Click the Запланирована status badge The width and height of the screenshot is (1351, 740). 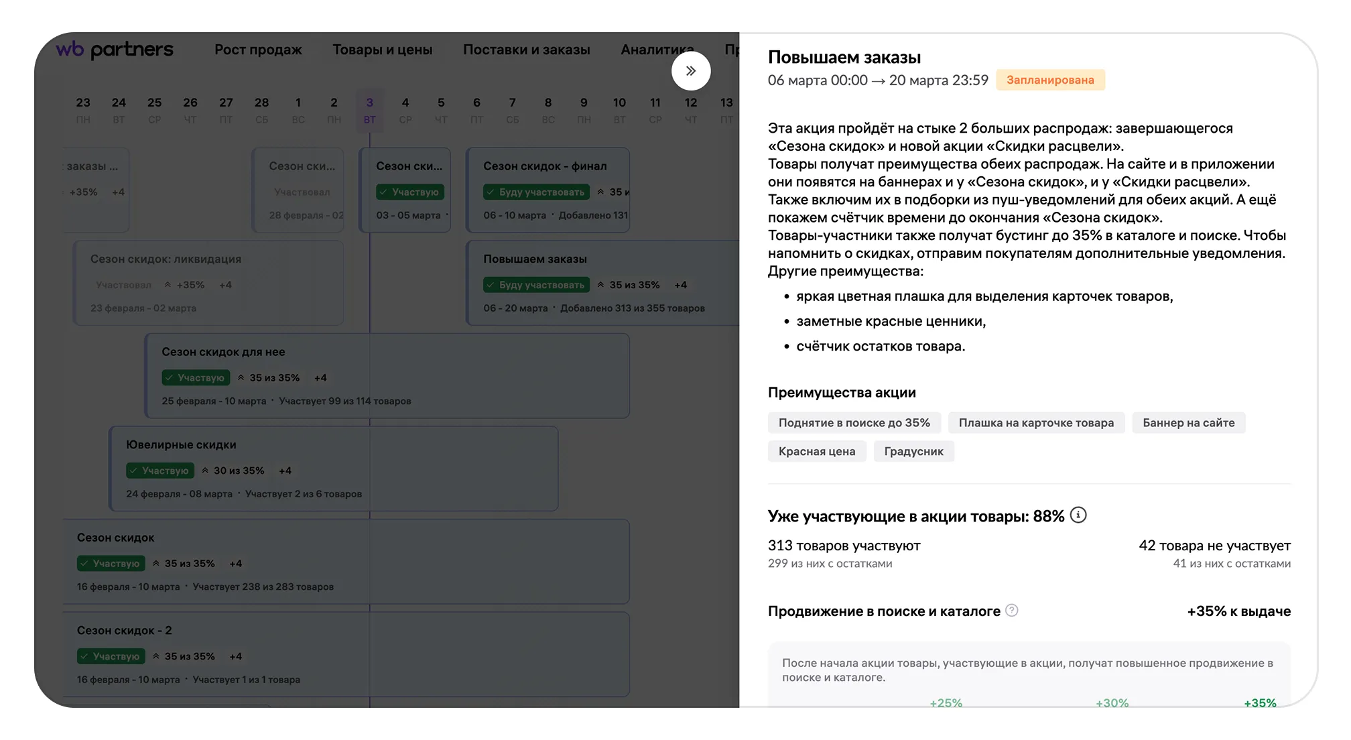[x=1049, y=80]
